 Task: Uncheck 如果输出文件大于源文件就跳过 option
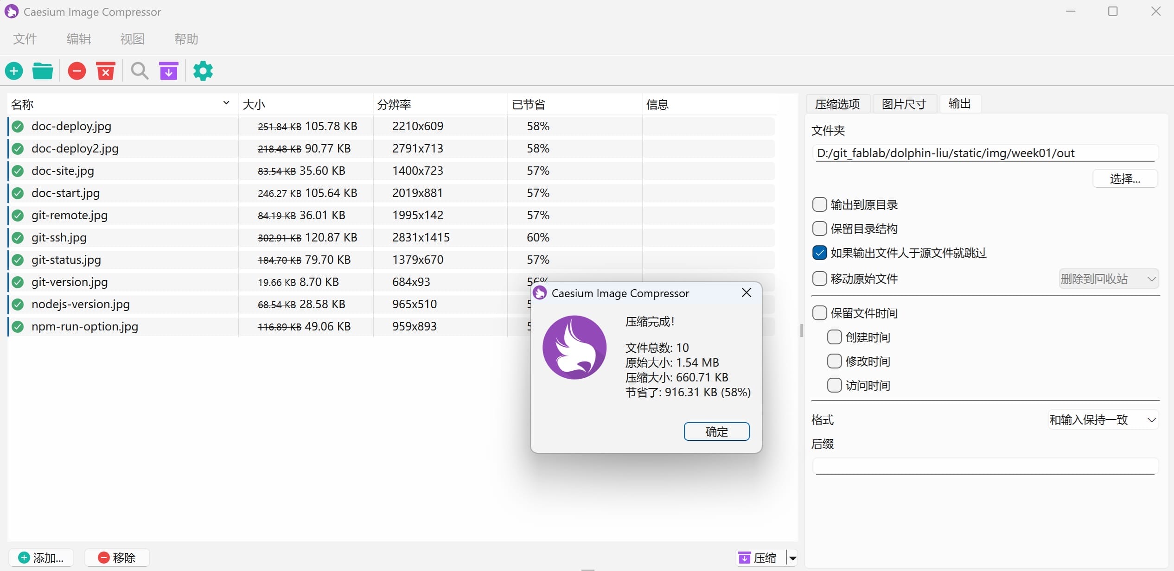coord(819,253)
